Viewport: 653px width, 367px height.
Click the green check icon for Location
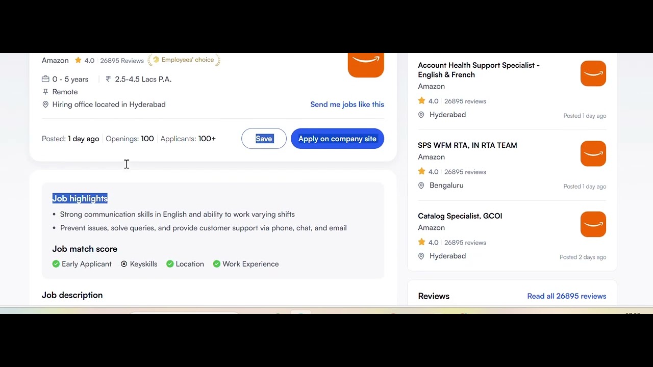(x=170, y=264)
